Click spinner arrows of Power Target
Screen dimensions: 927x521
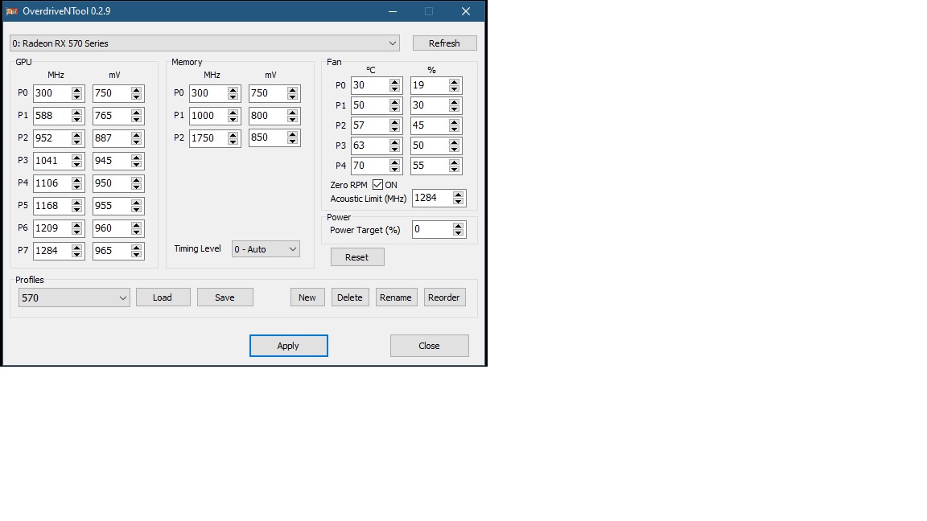[458, 230]
